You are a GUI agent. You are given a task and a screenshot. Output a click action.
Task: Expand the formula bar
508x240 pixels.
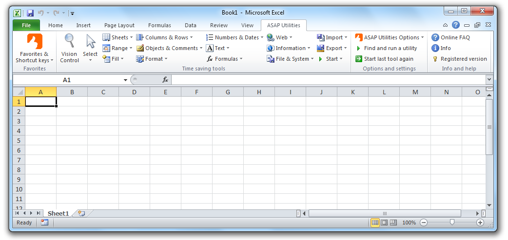(489, 80)
